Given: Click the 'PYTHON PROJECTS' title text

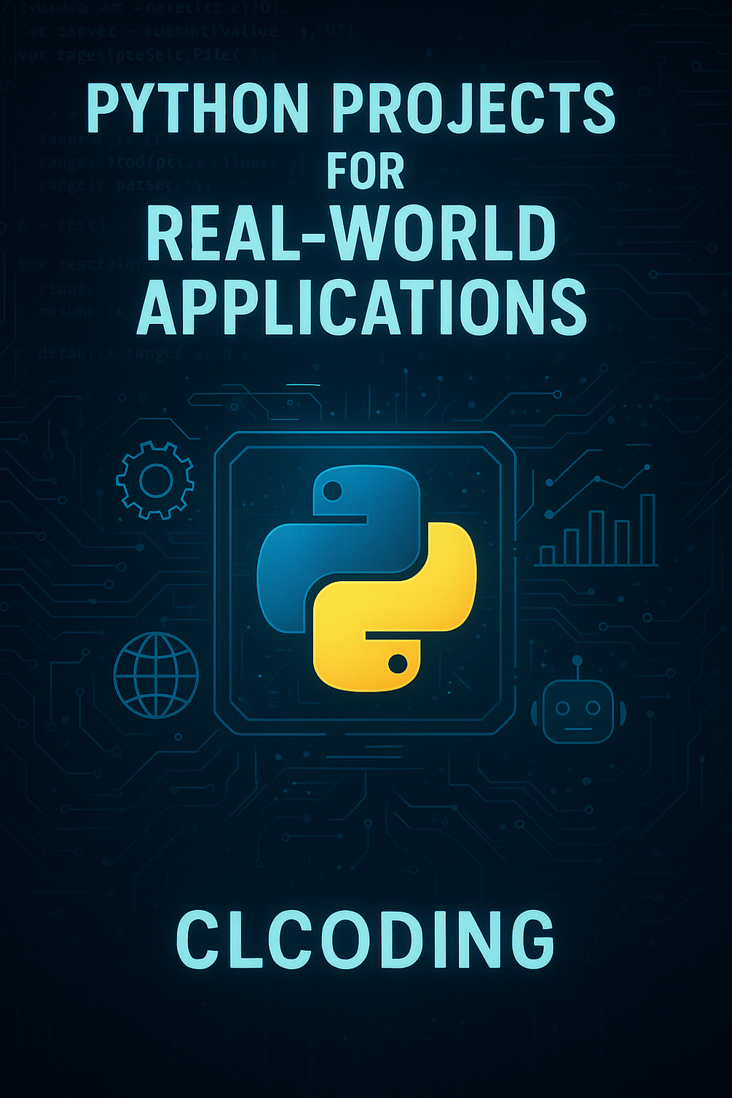Looking at the screenshot, I should pos(351,108).
